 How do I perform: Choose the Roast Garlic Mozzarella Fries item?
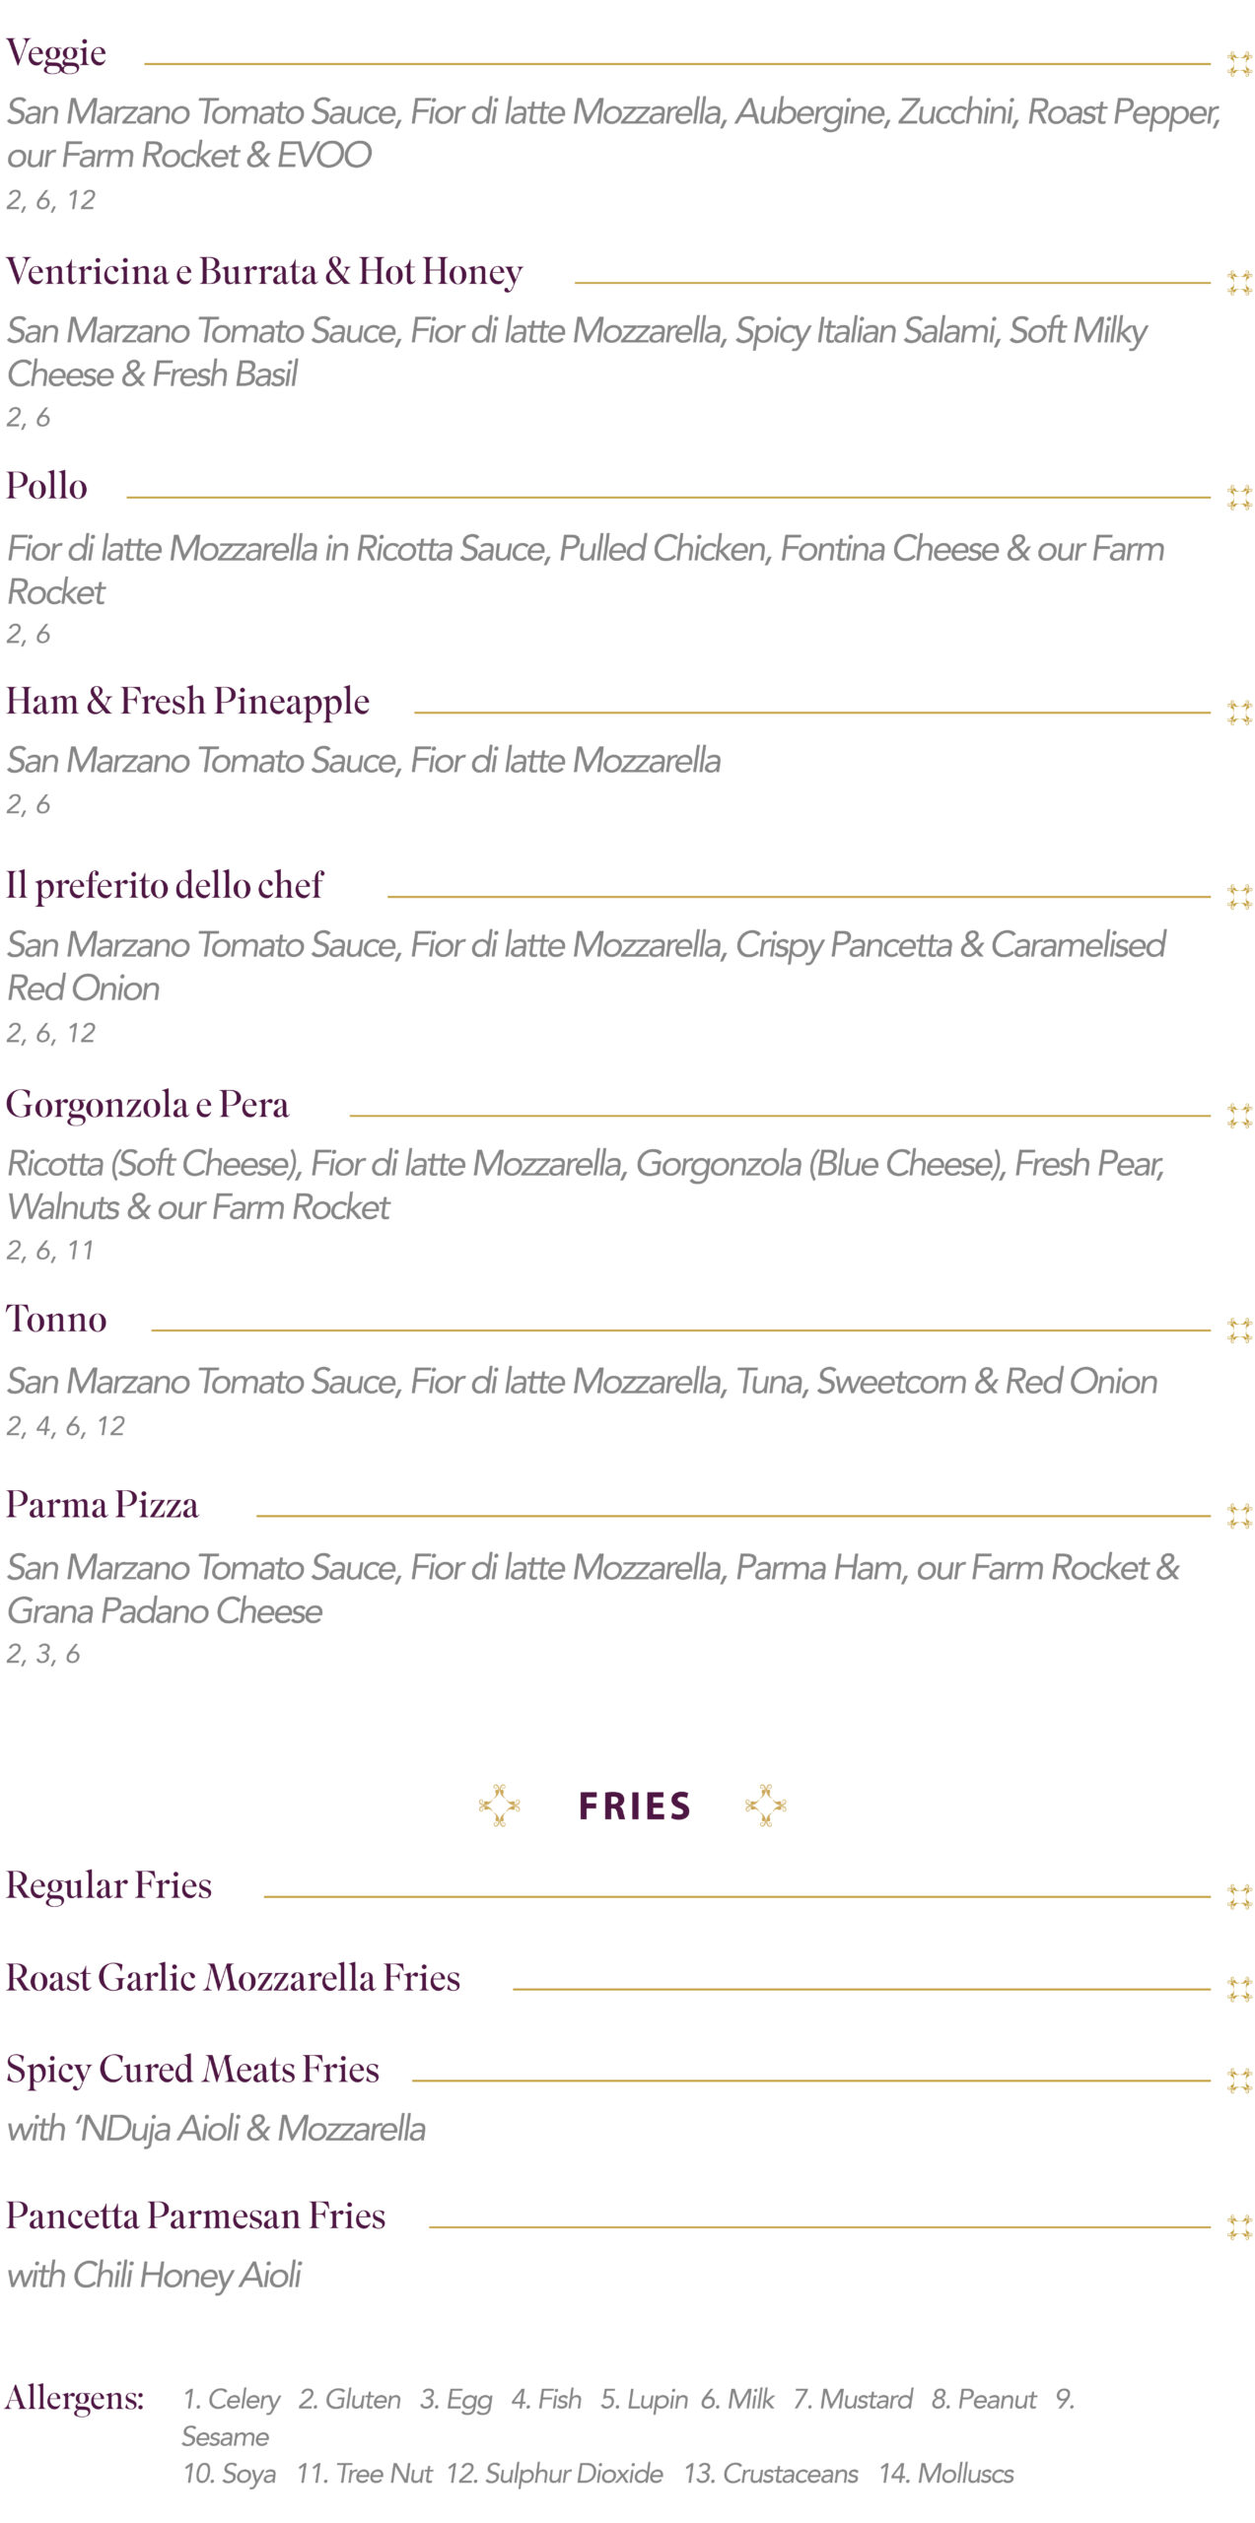coord(233,1977)
